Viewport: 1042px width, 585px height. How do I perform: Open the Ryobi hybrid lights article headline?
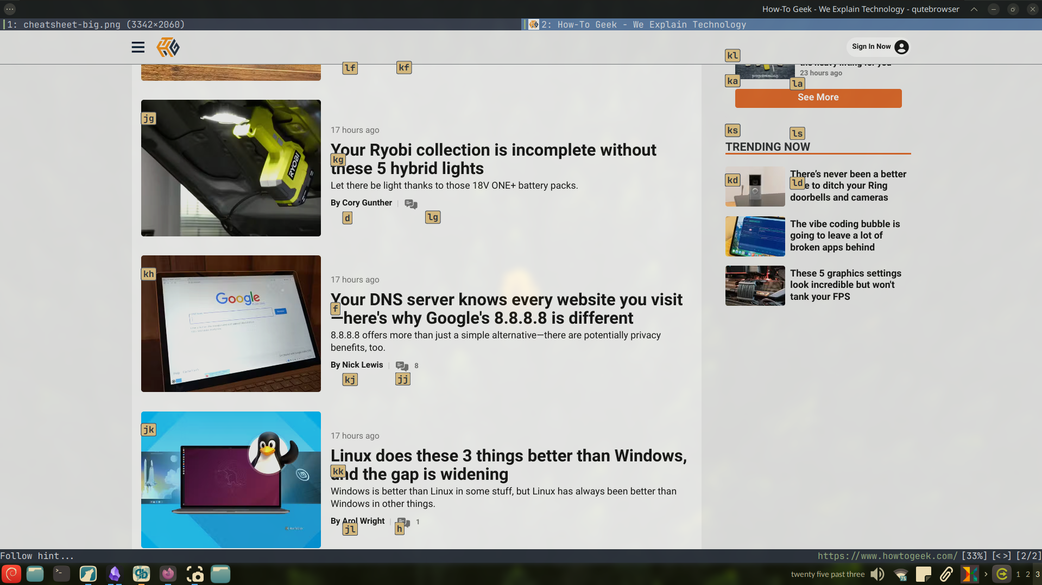[x=493, y=159]
